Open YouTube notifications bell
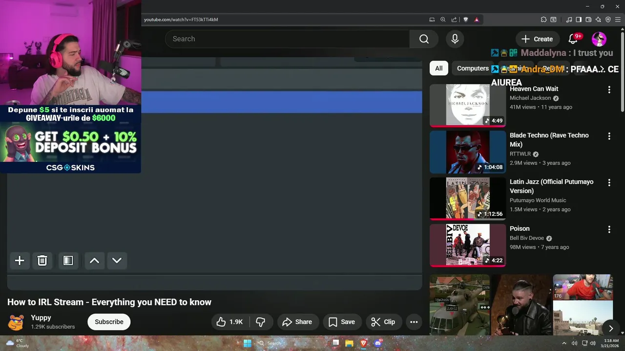625x351 pixels. click(x=573, y=39)
